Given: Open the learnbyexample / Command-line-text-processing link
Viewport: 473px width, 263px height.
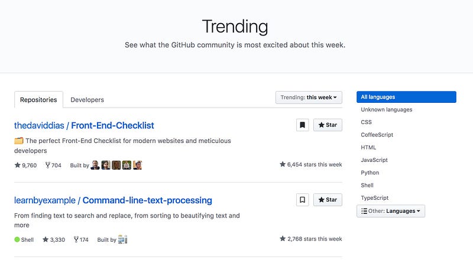Looking at the screenshot, I should click(x=113, y=200).
